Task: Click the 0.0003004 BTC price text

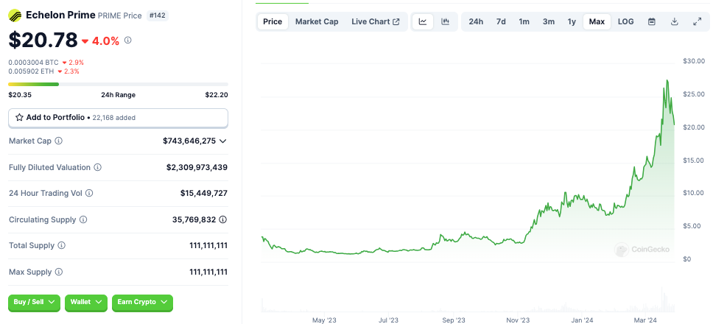Action: tap(34, 63)
